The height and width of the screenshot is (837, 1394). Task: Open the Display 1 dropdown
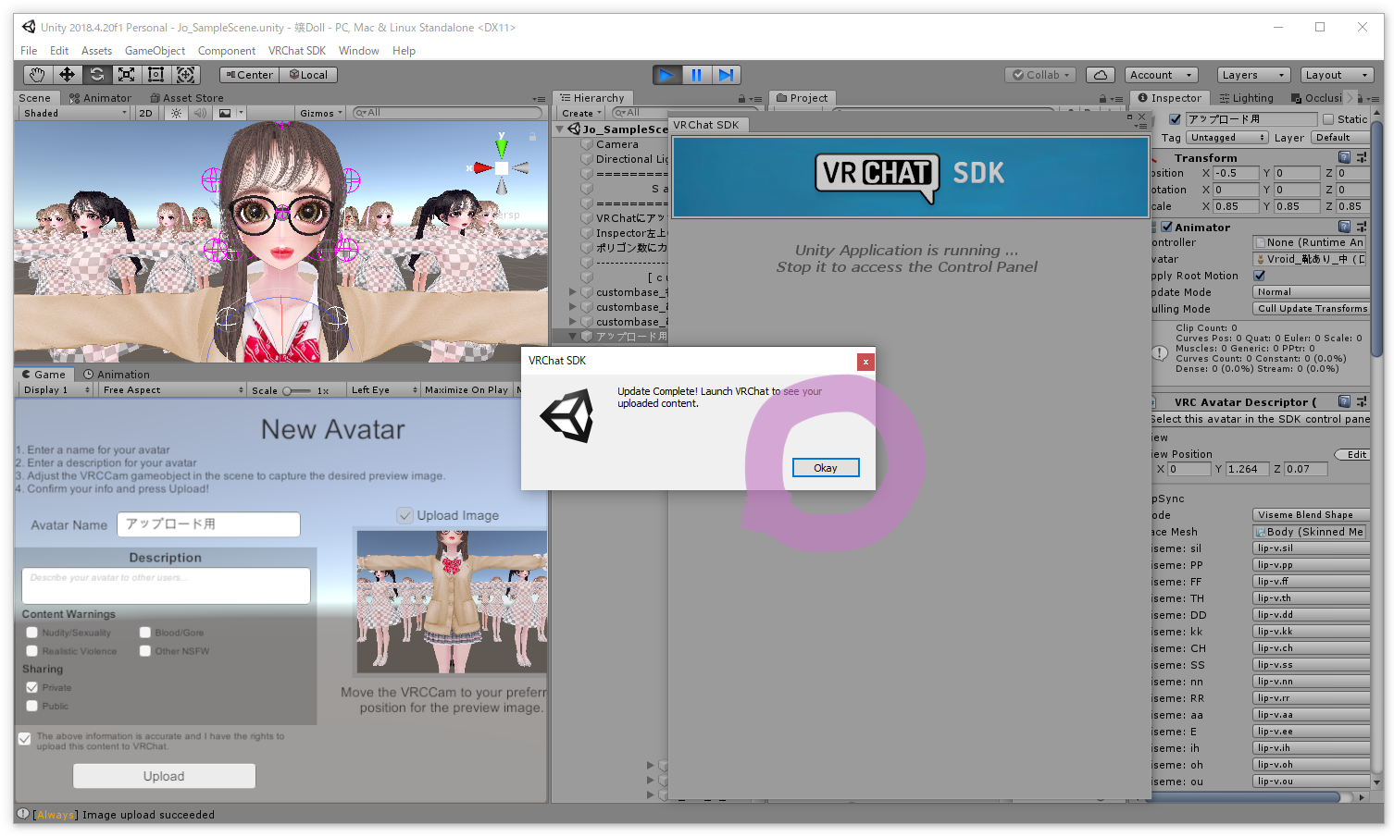(56, 390)
